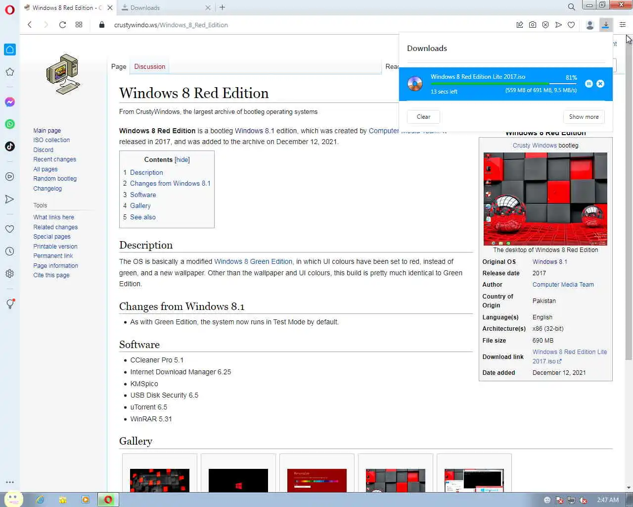Click the lightbulb tips icon in sidebar
Image resolution: width=633 pixels, height=507 pixels.
click(x=10, y=304)
